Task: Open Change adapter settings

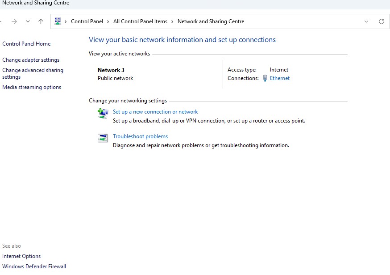Action: point(31,60)
